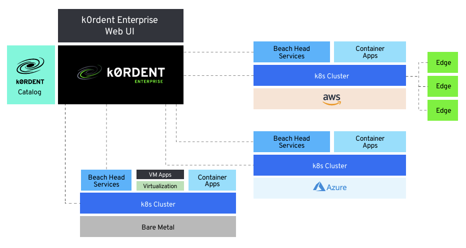
Task: Click the middle Edge box
Action: (443, 86)
